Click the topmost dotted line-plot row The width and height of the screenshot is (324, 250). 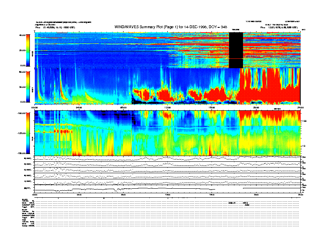168,158
